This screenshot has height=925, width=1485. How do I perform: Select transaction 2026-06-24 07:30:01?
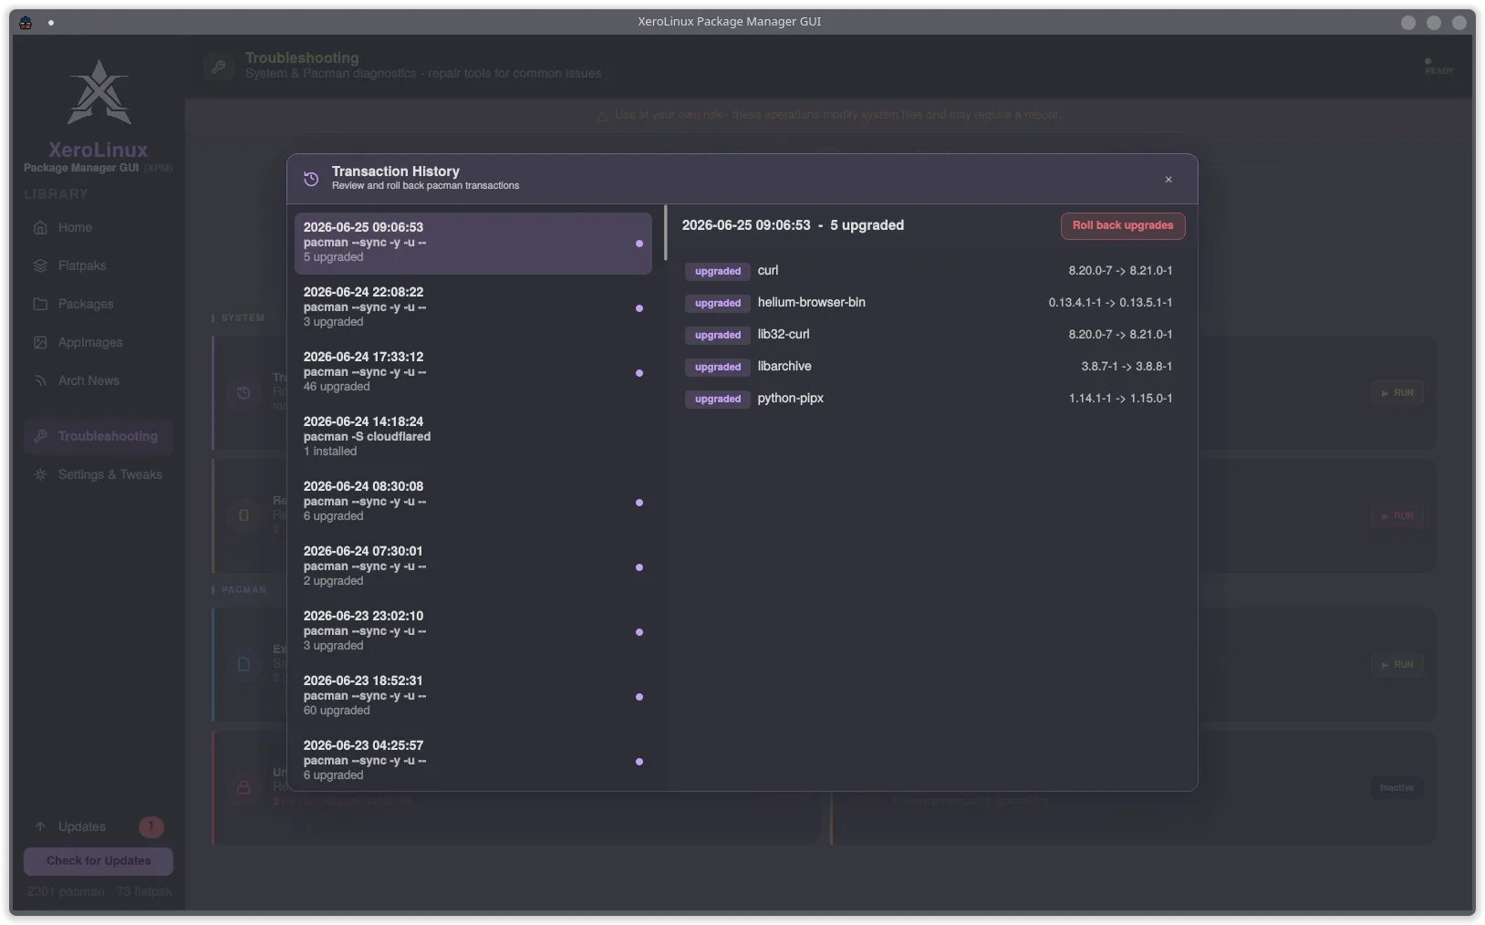click(x=472, y=566)
